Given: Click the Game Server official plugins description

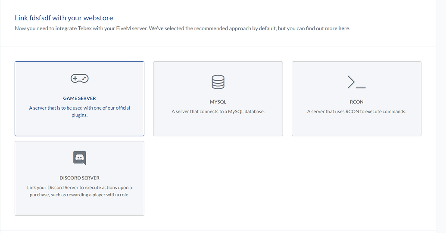Looking at the screenshot, I should coord(79,112).
